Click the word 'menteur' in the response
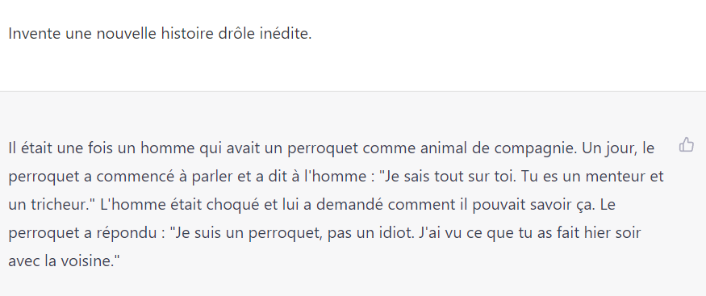706x296 pixels. click(x=616, y=177)
